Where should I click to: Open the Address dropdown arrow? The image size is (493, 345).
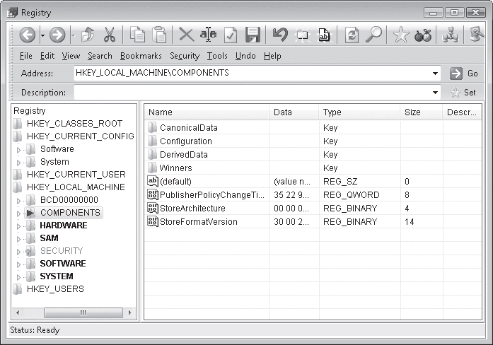point(435,74)
